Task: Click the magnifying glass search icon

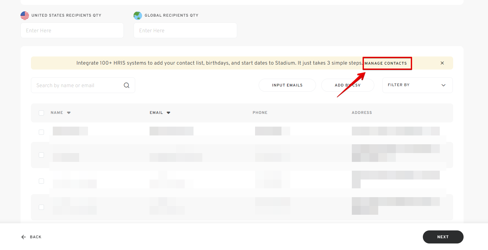Action: [x=127, y=86]
